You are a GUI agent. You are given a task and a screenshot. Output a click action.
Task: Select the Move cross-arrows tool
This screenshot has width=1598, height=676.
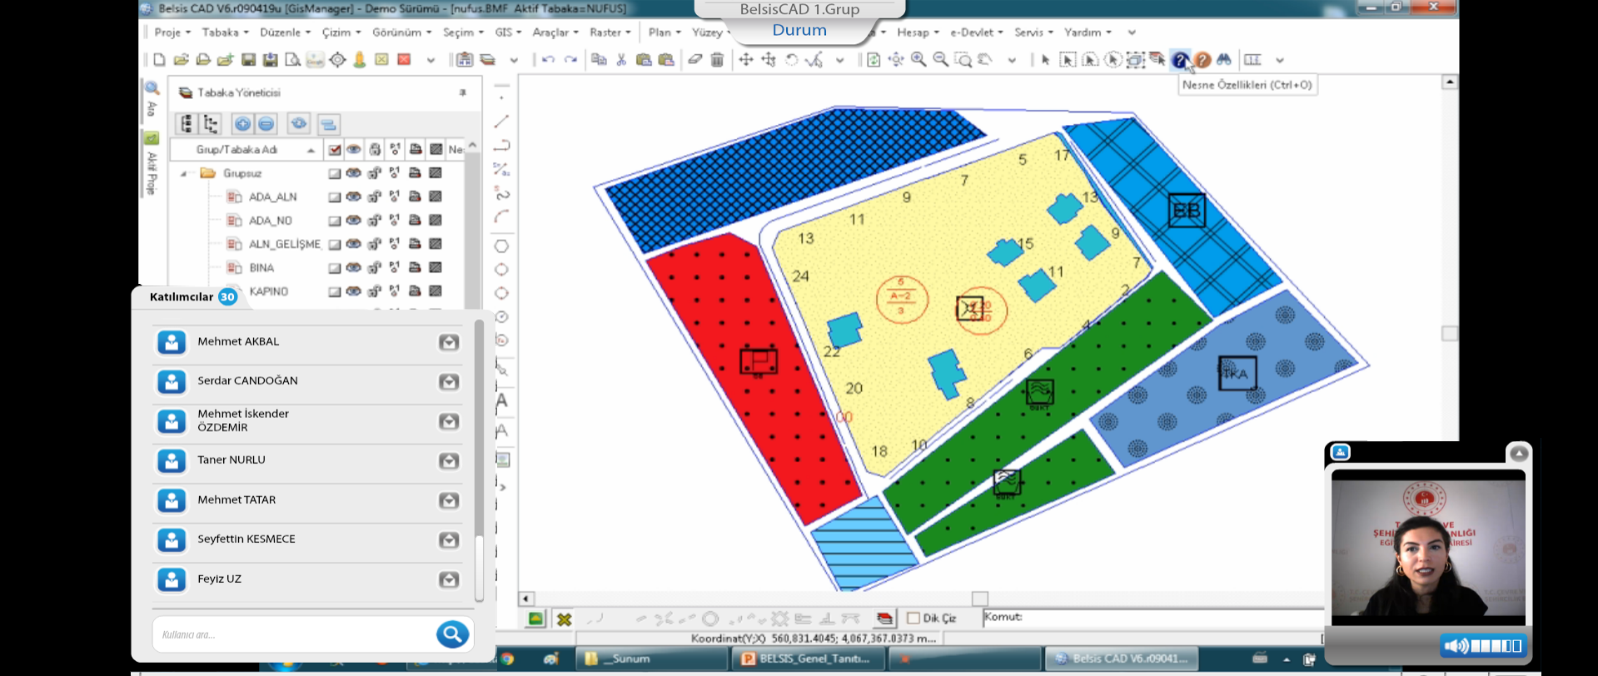746,60
